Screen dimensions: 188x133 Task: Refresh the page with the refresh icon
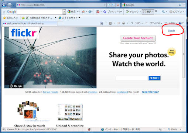click(x=113, y=5)
